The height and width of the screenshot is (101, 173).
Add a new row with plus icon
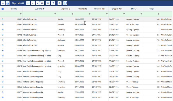coord(59,3)
